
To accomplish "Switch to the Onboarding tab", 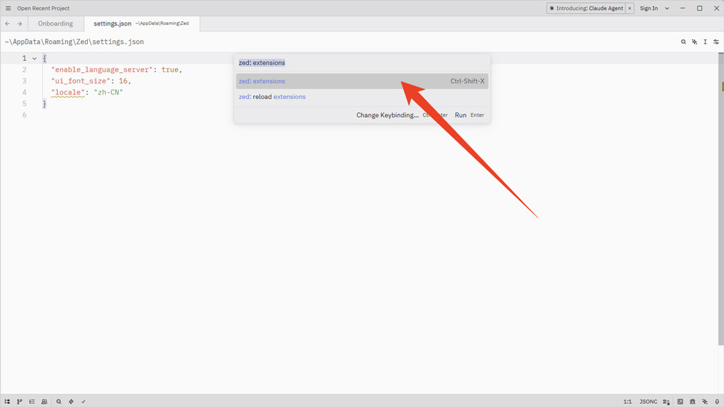I will [56, 23].
